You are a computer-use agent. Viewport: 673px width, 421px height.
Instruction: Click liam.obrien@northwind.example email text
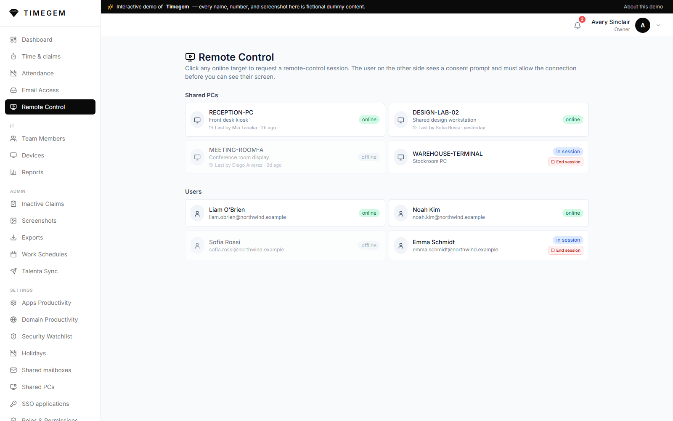247,217
